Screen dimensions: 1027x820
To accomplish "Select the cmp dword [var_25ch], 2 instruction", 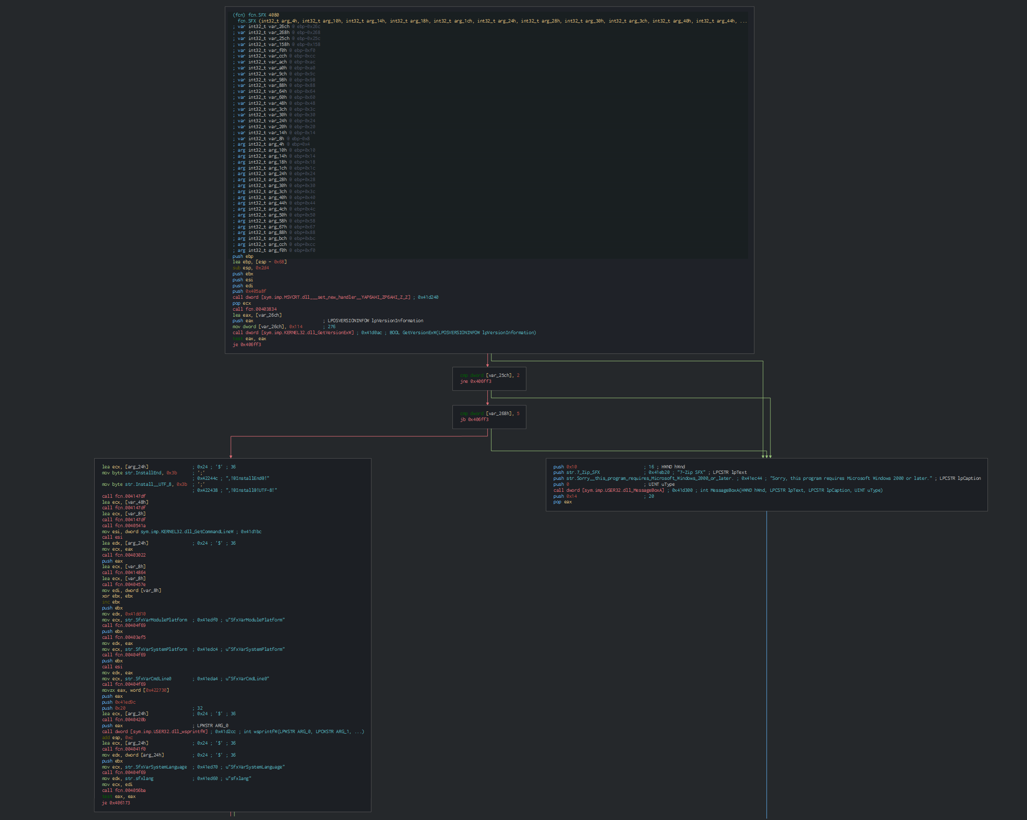I will coord(490,375).
